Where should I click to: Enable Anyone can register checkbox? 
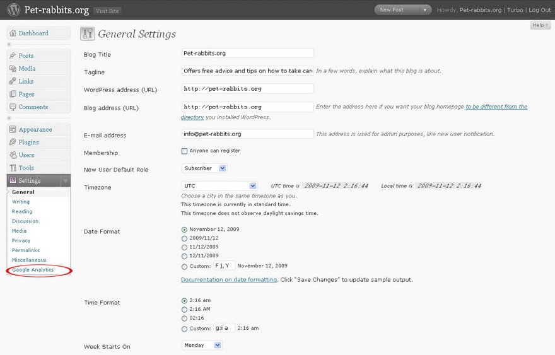pos(184,151)
